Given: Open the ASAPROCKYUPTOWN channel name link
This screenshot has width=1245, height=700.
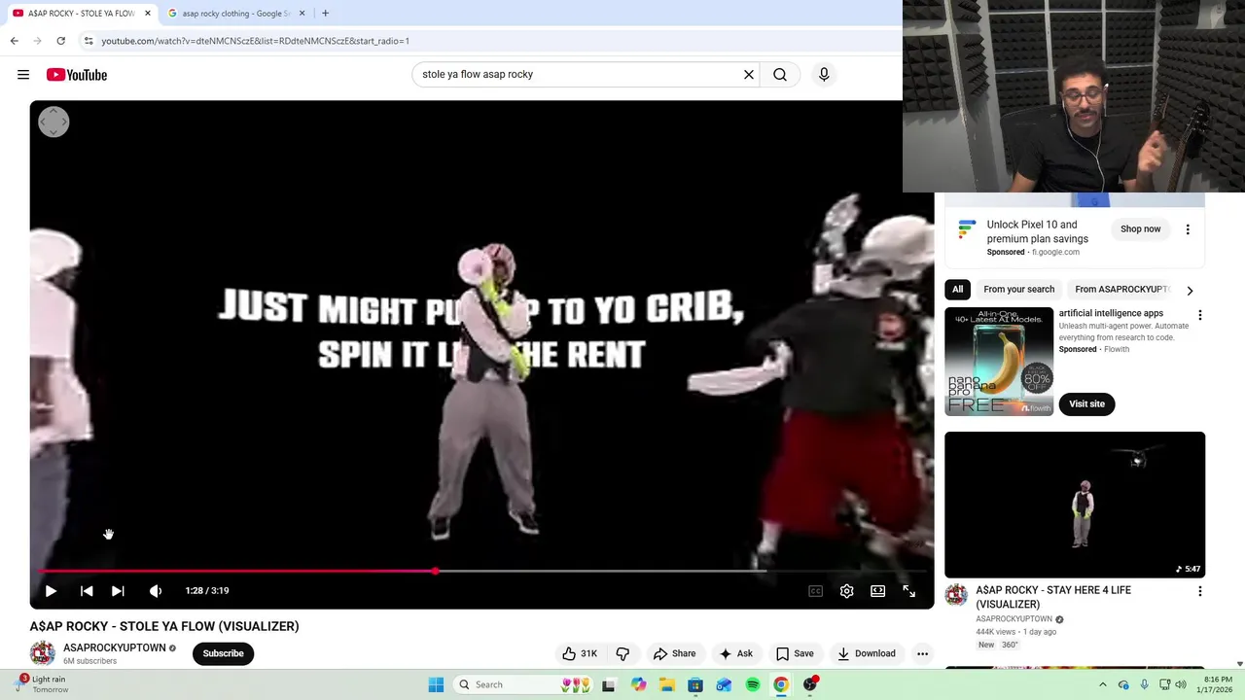Looking at the screenshot, I should click(x=115, y=647).
